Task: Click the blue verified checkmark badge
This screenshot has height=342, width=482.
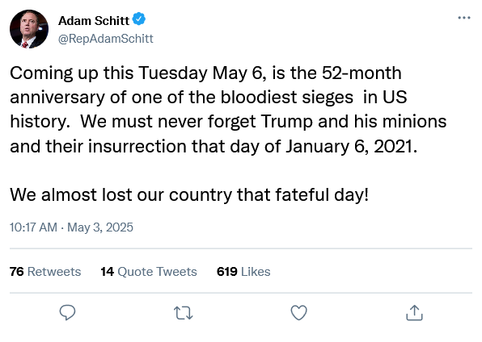Action: pos(139,19)
